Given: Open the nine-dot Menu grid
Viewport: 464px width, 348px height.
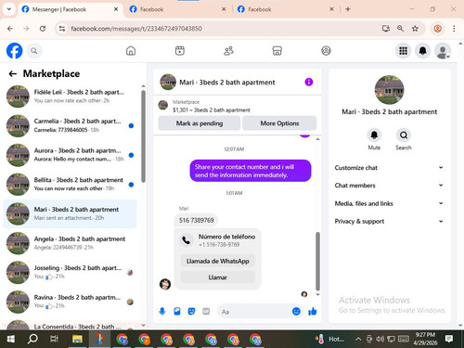Looking at the screenshot, I should coord(403,51).
